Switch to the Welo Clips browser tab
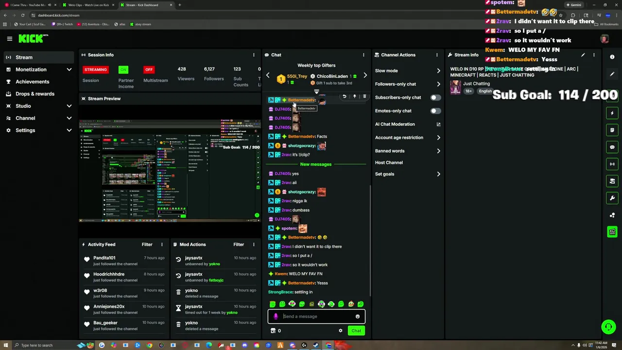This screenshot has height=350, width=622. 87,5
